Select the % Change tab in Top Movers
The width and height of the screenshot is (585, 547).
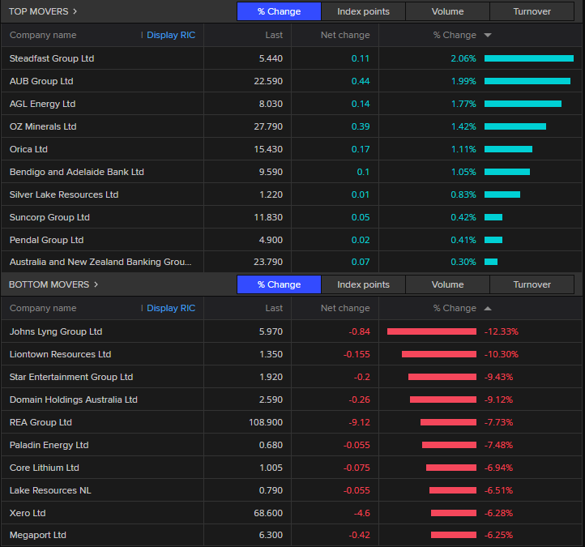click(279, 11)
